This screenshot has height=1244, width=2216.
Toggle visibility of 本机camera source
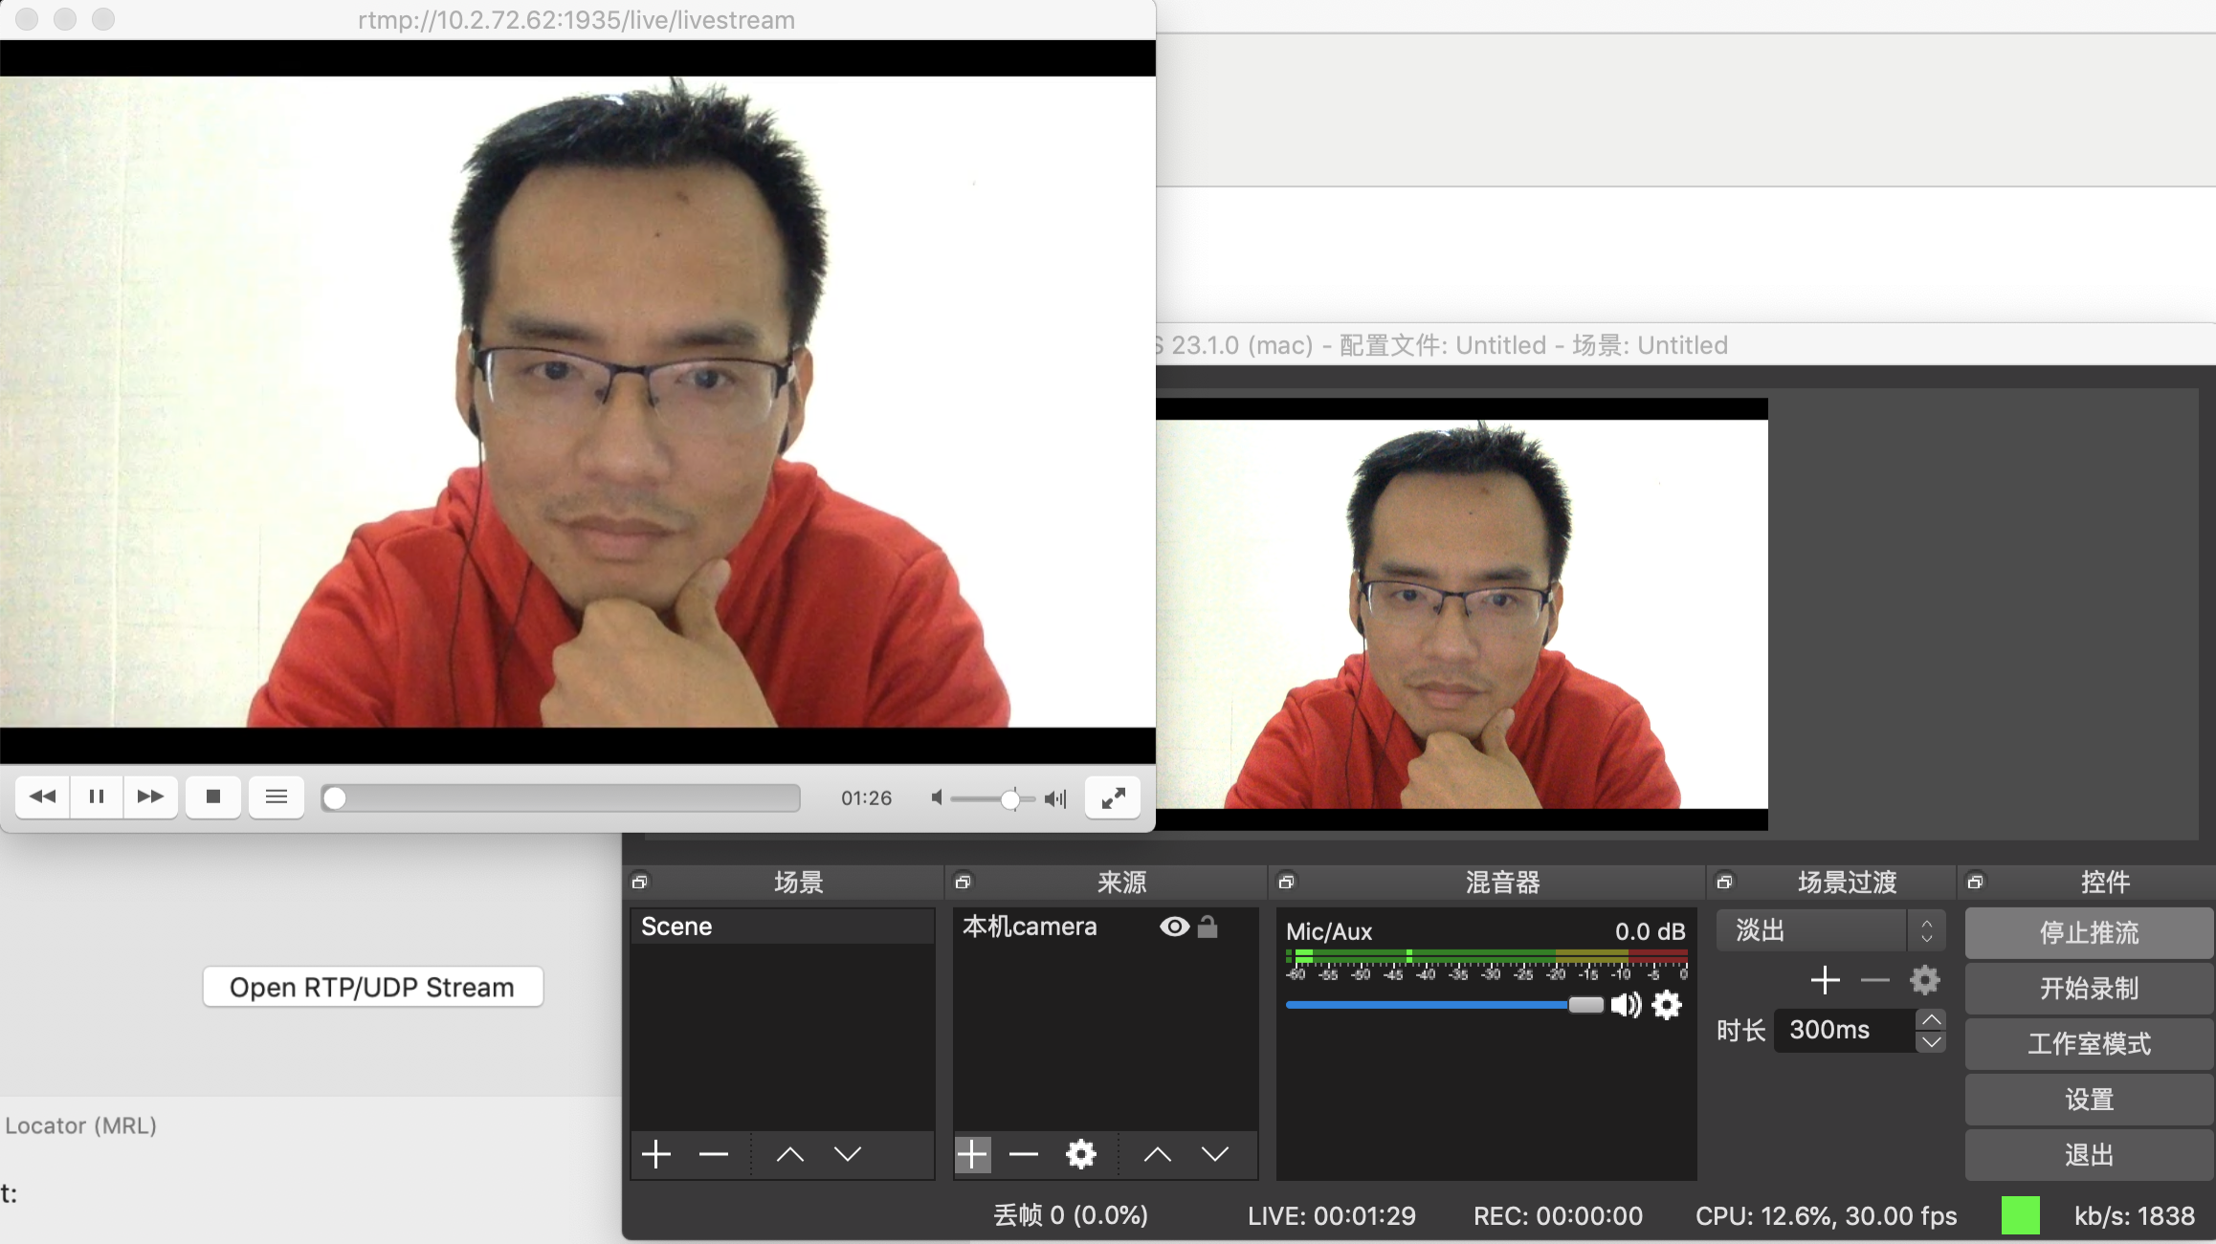1174,927
